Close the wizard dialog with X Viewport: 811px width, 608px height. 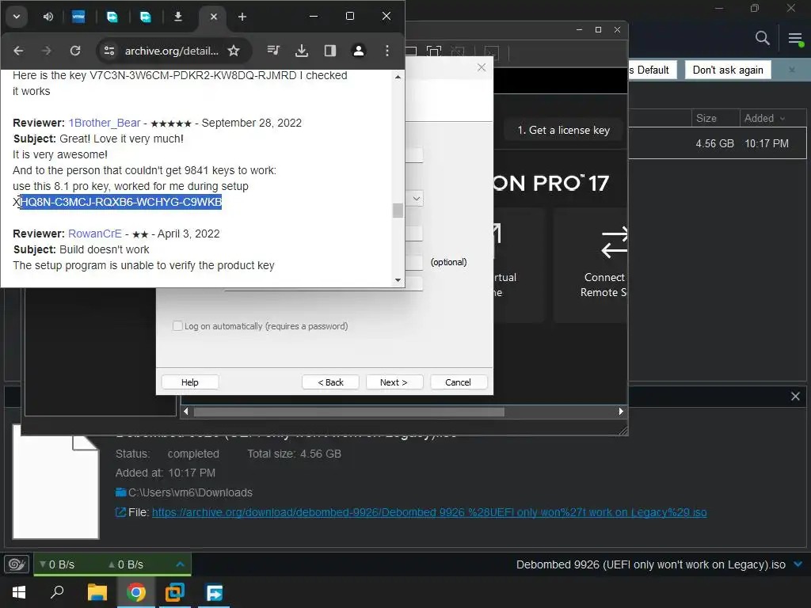point(482,67)
